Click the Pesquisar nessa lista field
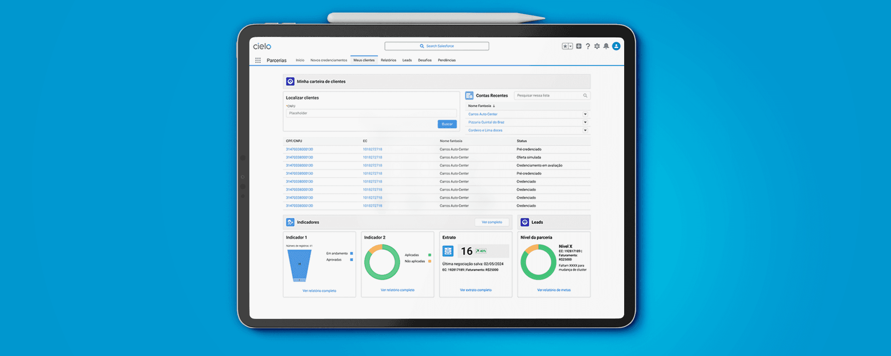 [552, 95]
